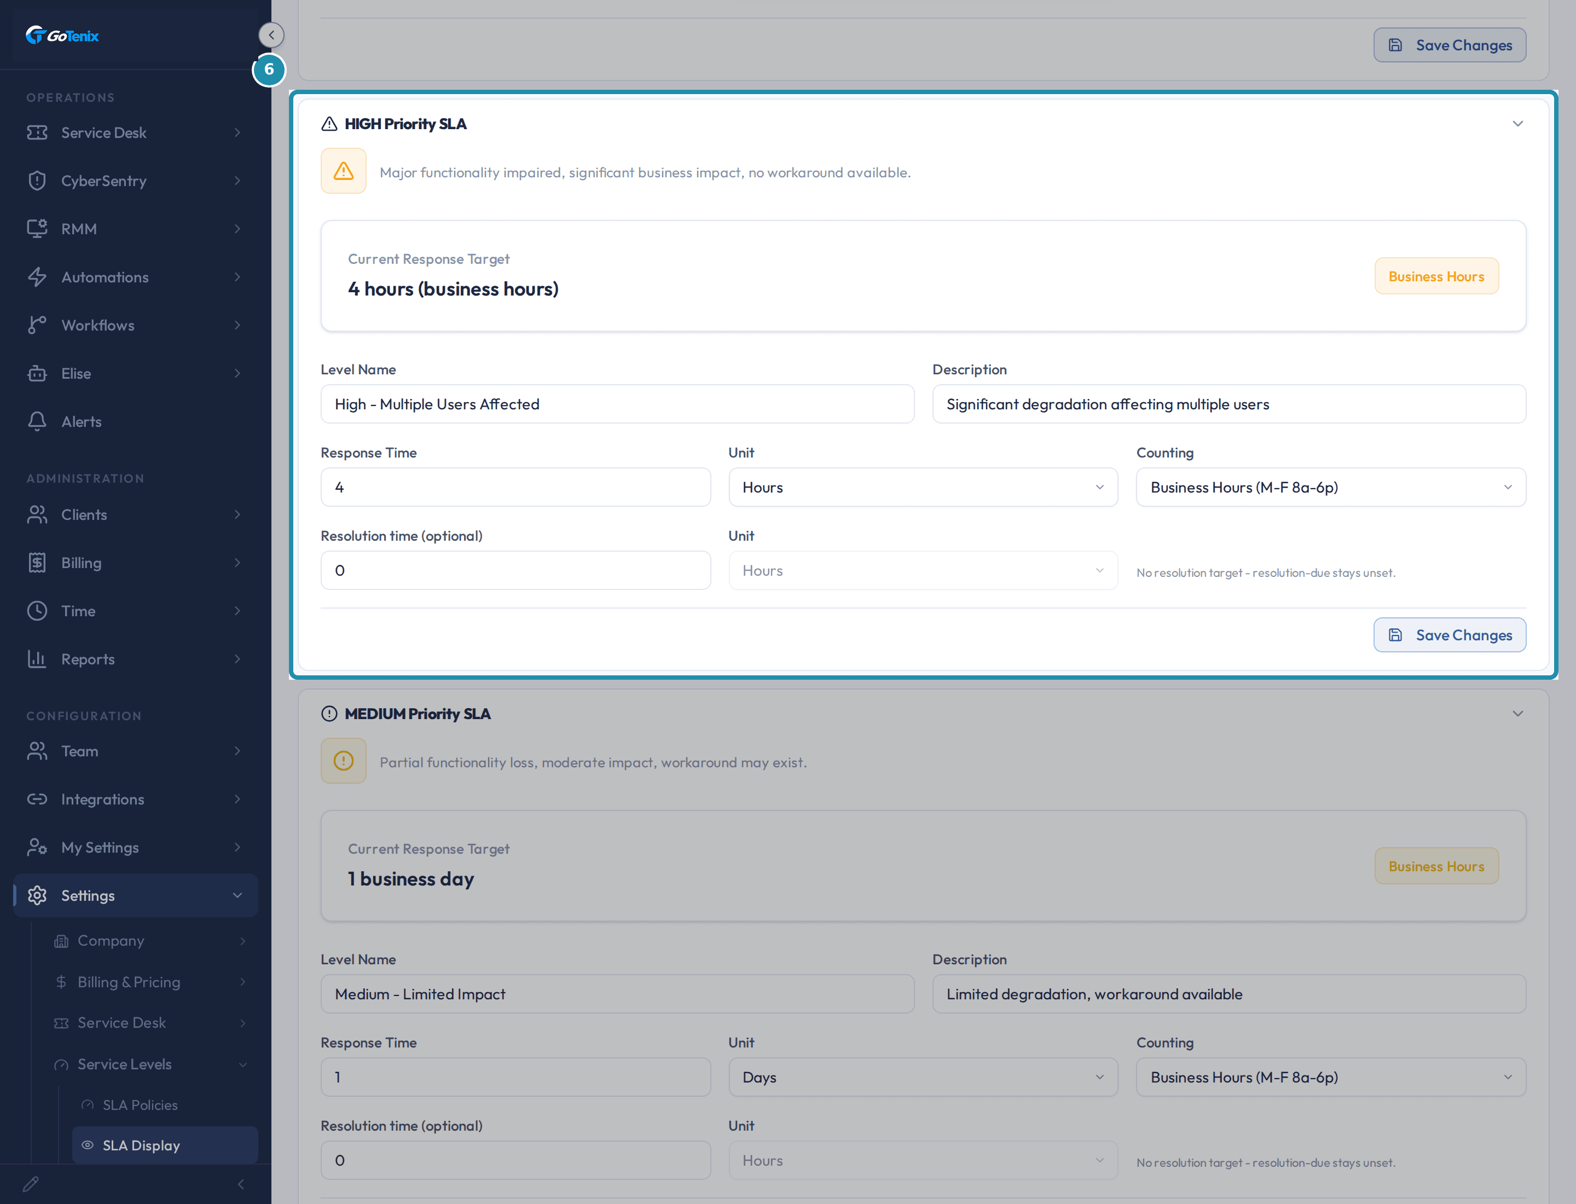The image size is (1576, 1204).
Task: Open My Settings menu item
Action: coord(136,847)
